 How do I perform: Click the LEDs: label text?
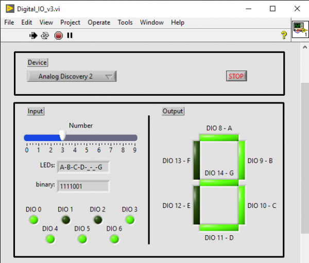[47, 165]
